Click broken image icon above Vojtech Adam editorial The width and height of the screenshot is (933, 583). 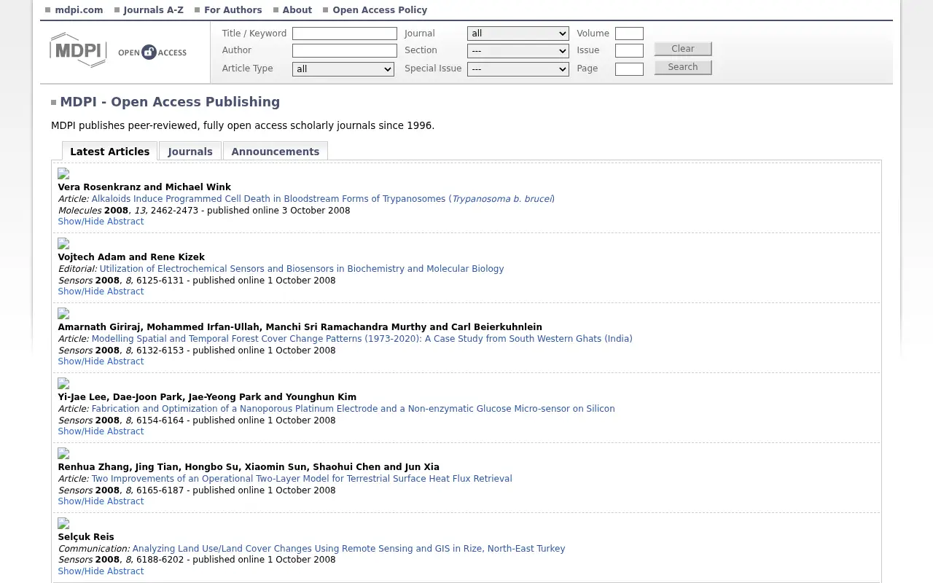pos(63,244)
